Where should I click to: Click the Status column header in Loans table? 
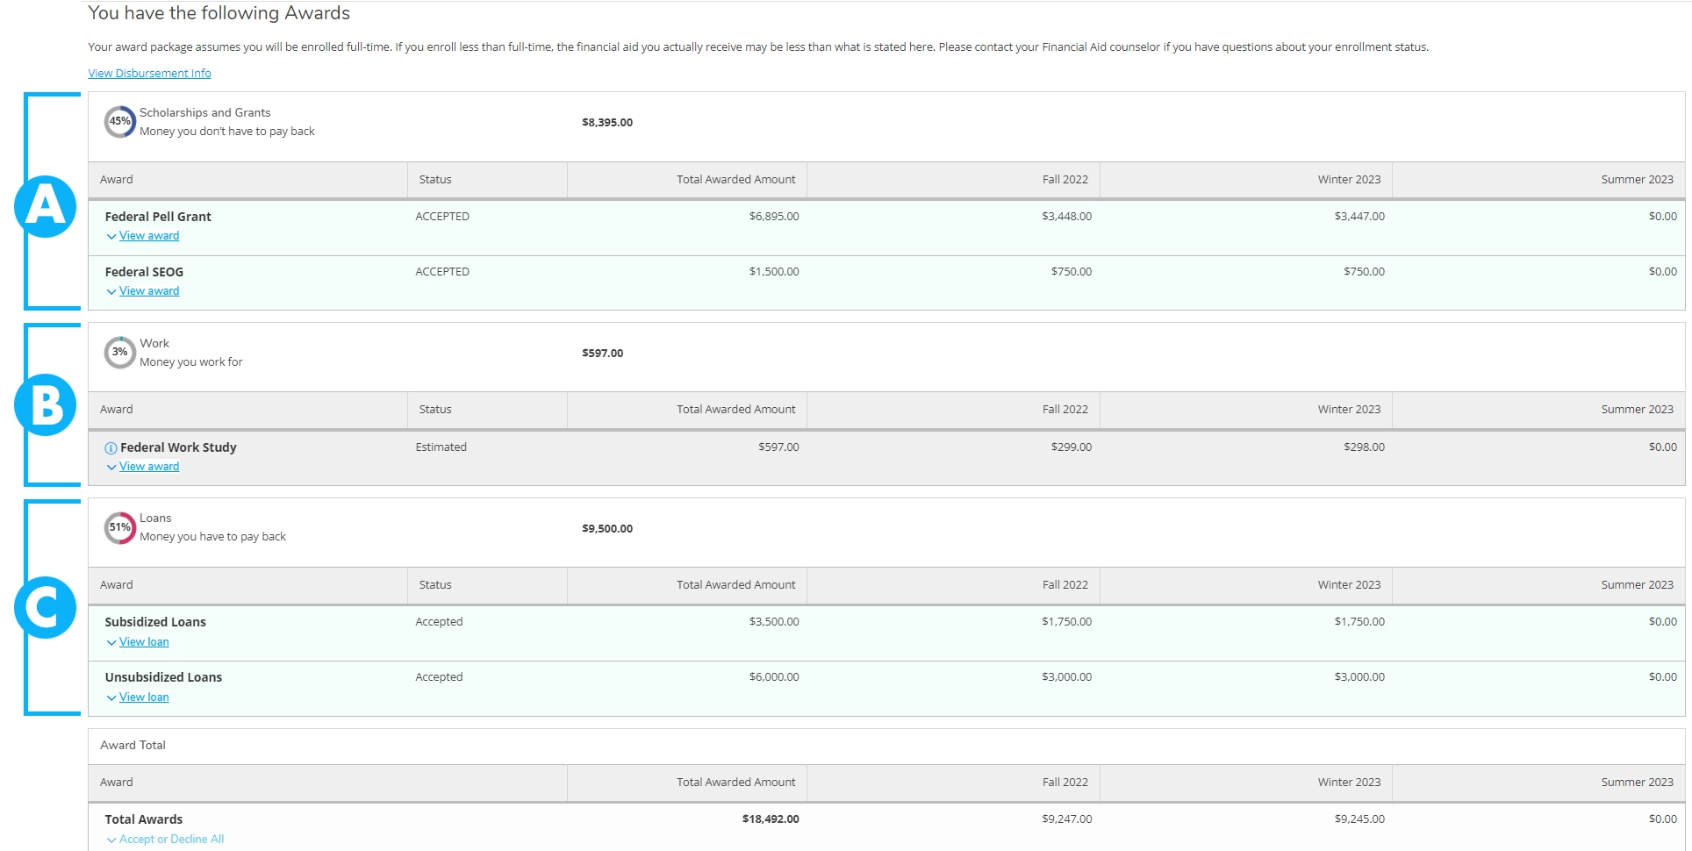coord(435,585)
